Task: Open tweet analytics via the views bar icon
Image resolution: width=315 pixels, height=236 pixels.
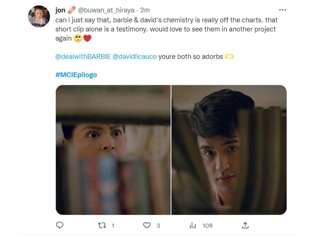Action: tap(193, 225)
